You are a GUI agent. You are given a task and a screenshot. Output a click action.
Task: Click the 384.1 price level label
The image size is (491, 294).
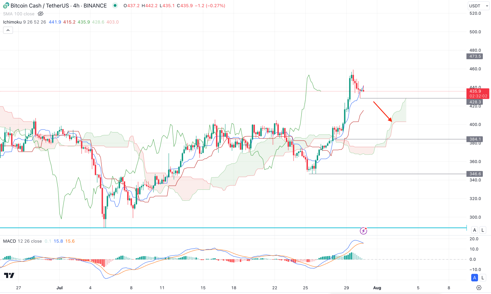tap(475, 139)
